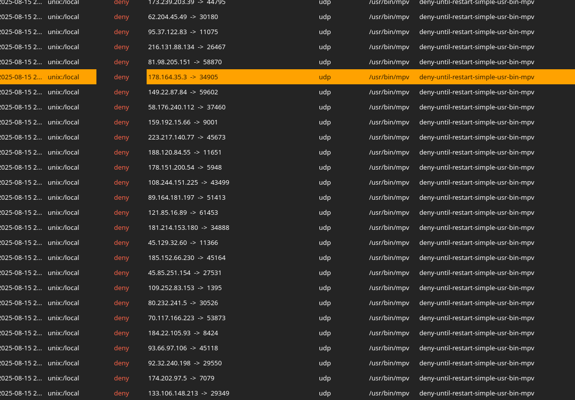Select destination 93.66.97.106 -> 45118

[x=183, y=348]
